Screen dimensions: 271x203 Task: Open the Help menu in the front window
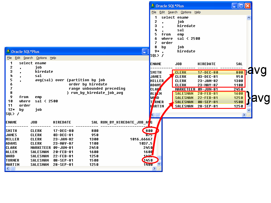[53, 58]
